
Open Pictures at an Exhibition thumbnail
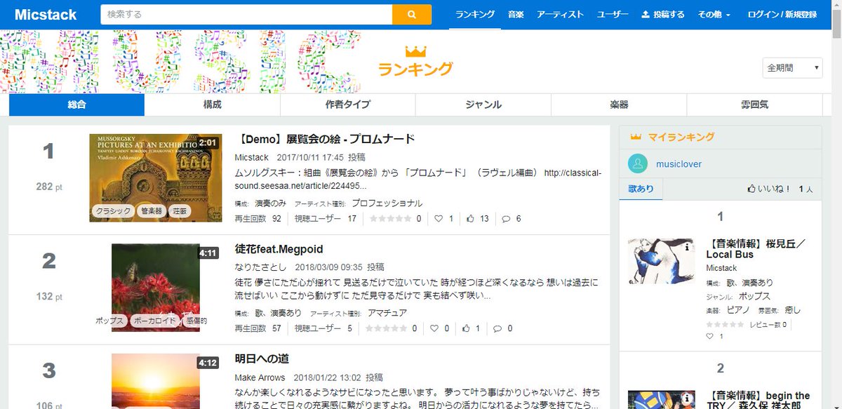coord(156,177)
